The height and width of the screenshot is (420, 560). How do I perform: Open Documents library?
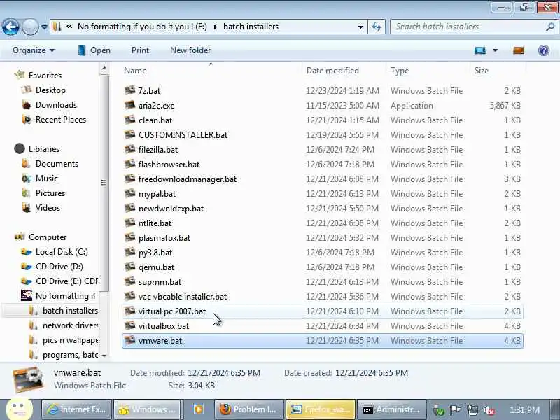click(57, 164)
